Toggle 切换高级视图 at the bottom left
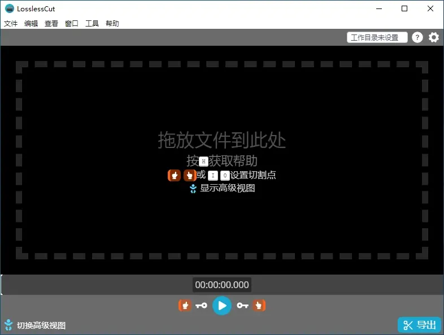This screenshot has width=444, height=335. pos(41,325)
